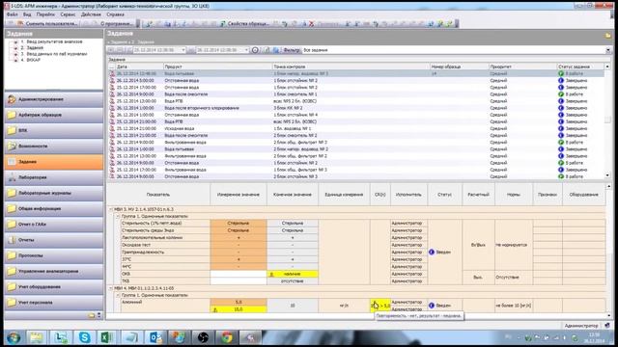Viewport: 618px width, 347px height.
Task: Open the Вид menu
Action: coord(27,14)
